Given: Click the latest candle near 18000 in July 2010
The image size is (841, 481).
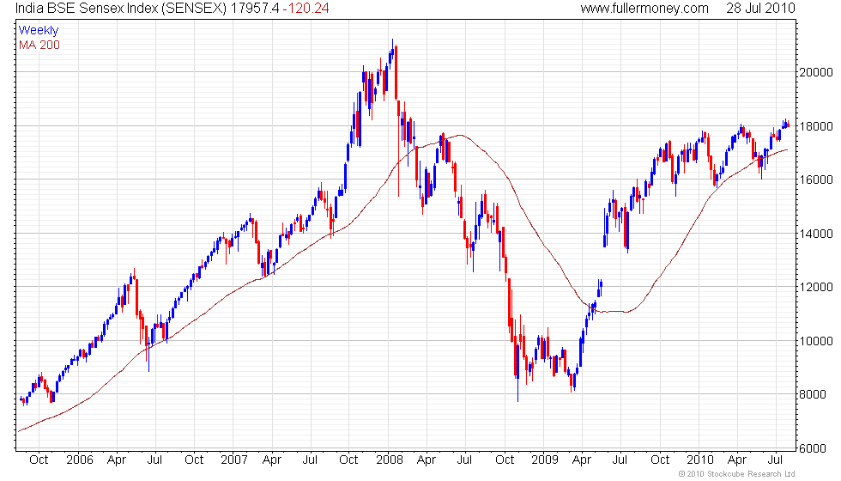Looking at the screenshot, I should (788, 125).
